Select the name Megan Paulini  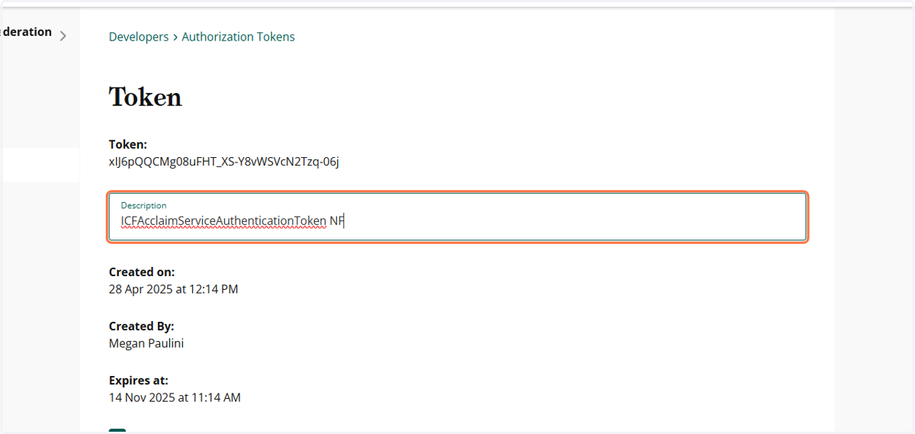coord(146,343)
